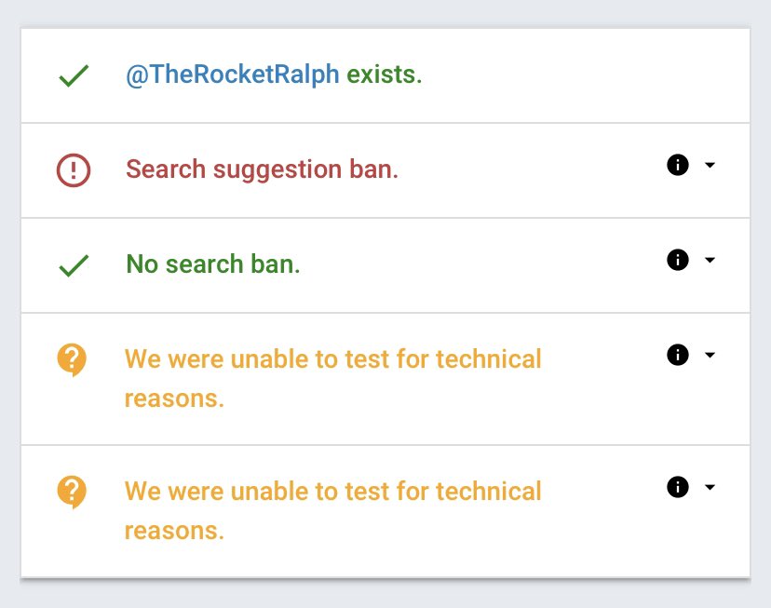
Task: Click the Search suggestion ban text
Action: point(262,170)
